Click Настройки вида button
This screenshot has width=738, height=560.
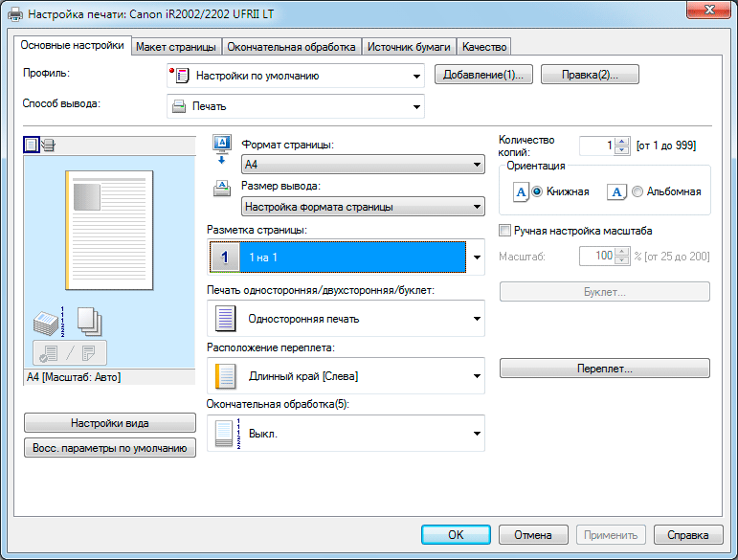(110, 423)
